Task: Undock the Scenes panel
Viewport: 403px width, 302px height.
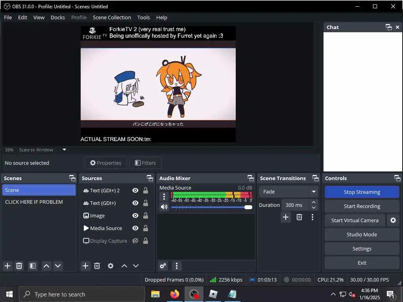Action: click(72, 178)
